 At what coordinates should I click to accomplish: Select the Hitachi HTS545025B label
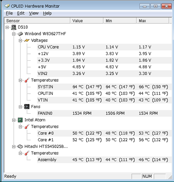point(46,146)
